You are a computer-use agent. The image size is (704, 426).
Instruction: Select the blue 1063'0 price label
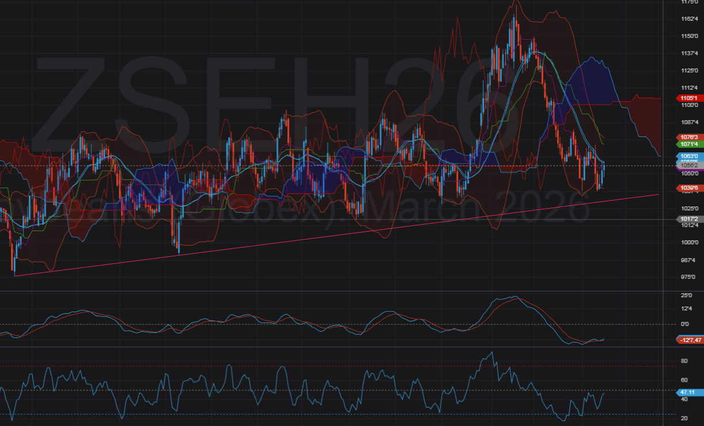(689, 156)
